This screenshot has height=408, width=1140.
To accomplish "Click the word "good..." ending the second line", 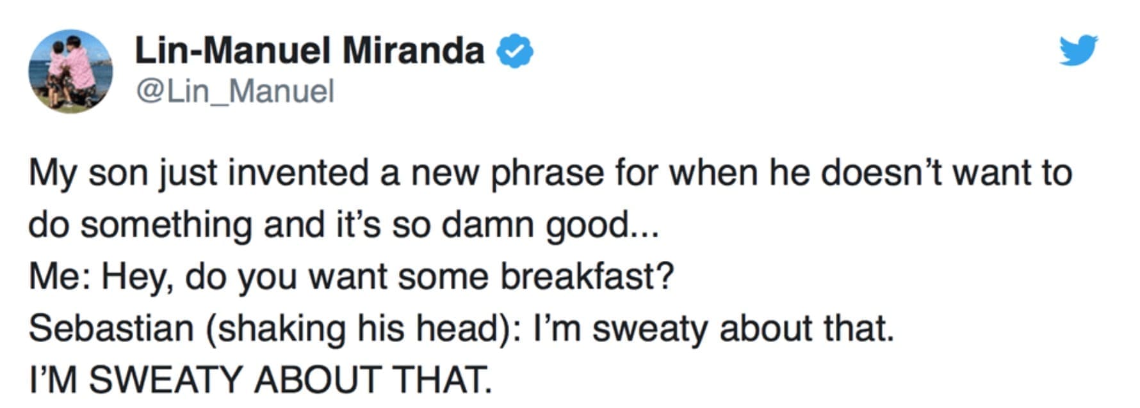I will [x=601, y=225].
